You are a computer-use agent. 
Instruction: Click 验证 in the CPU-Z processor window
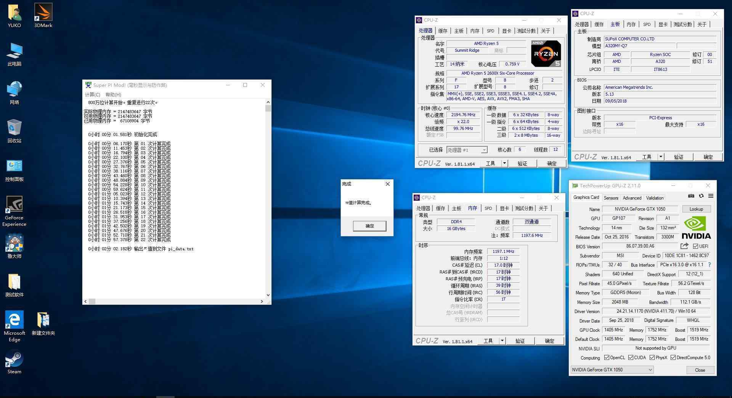(x=522, y=163)
